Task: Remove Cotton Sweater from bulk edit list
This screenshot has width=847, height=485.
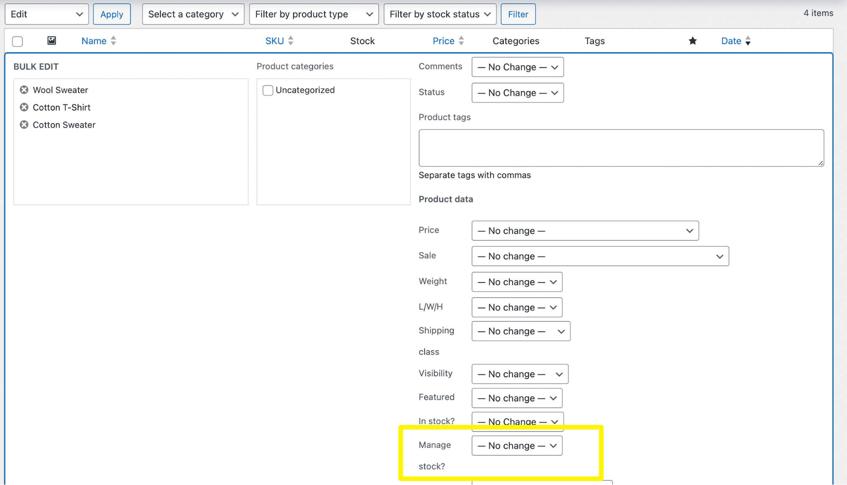Action: pyautogui.click(x=24, y=125)
